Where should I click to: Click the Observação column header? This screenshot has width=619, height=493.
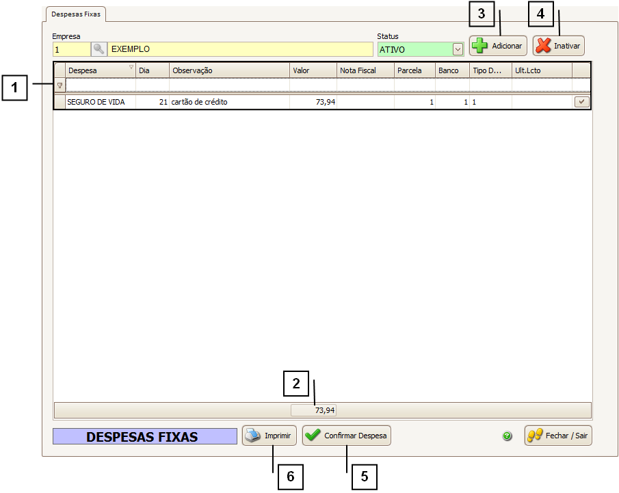229,70
